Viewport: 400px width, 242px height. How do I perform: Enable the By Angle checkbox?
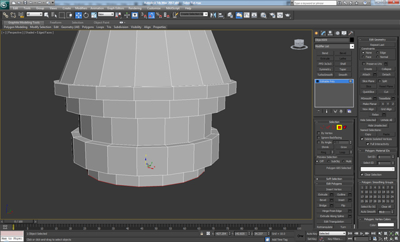(319, 142)
